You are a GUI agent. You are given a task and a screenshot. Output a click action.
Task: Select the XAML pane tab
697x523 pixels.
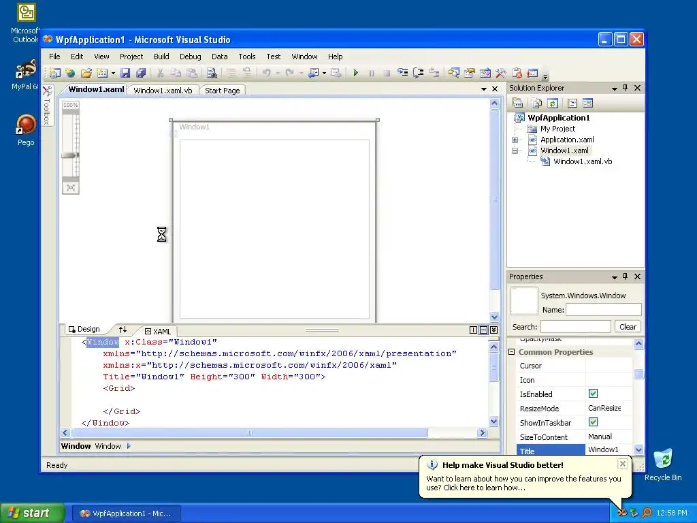[x=158, y=332]
